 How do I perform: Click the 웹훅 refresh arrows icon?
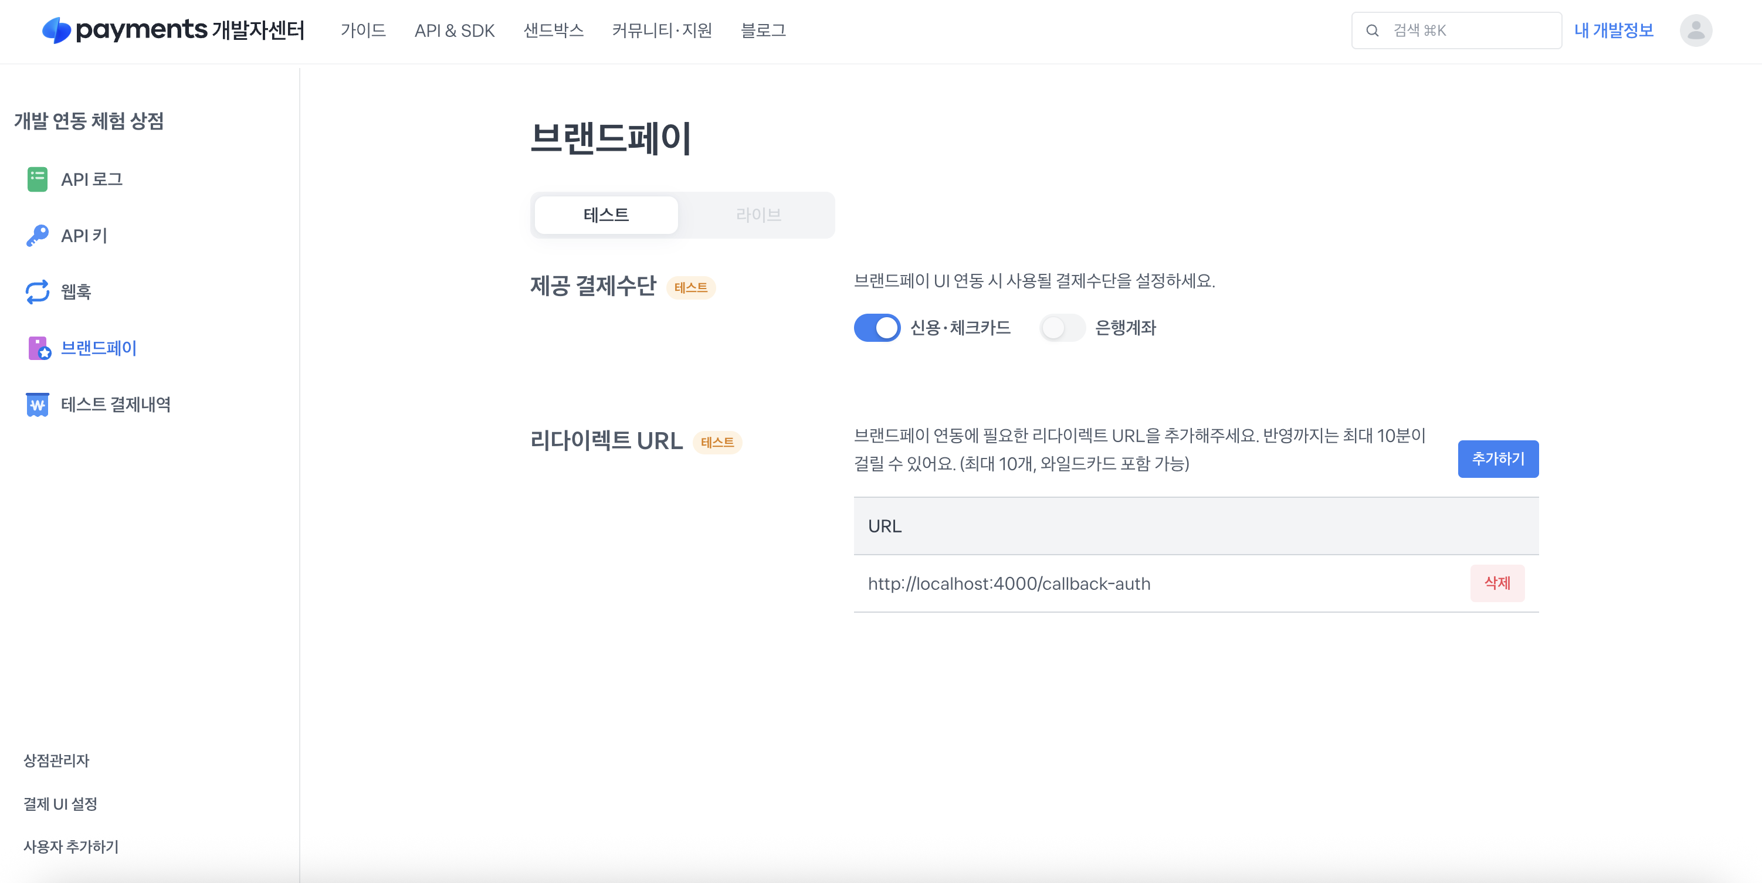(38, 292)
